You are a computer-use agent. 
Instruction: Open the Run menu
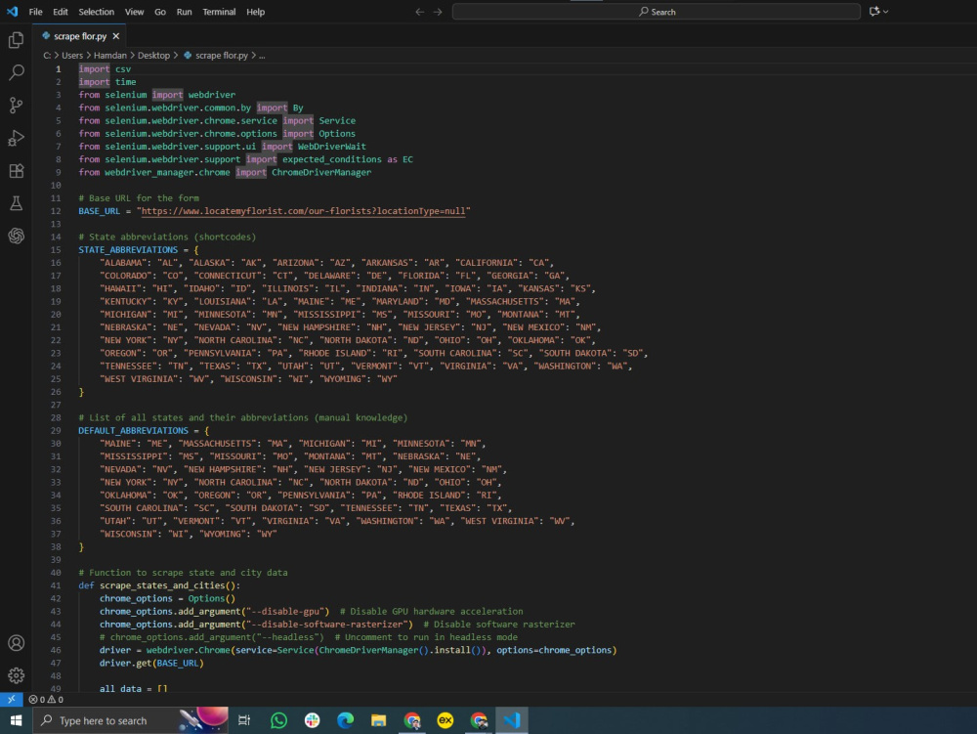pos(184,12)
